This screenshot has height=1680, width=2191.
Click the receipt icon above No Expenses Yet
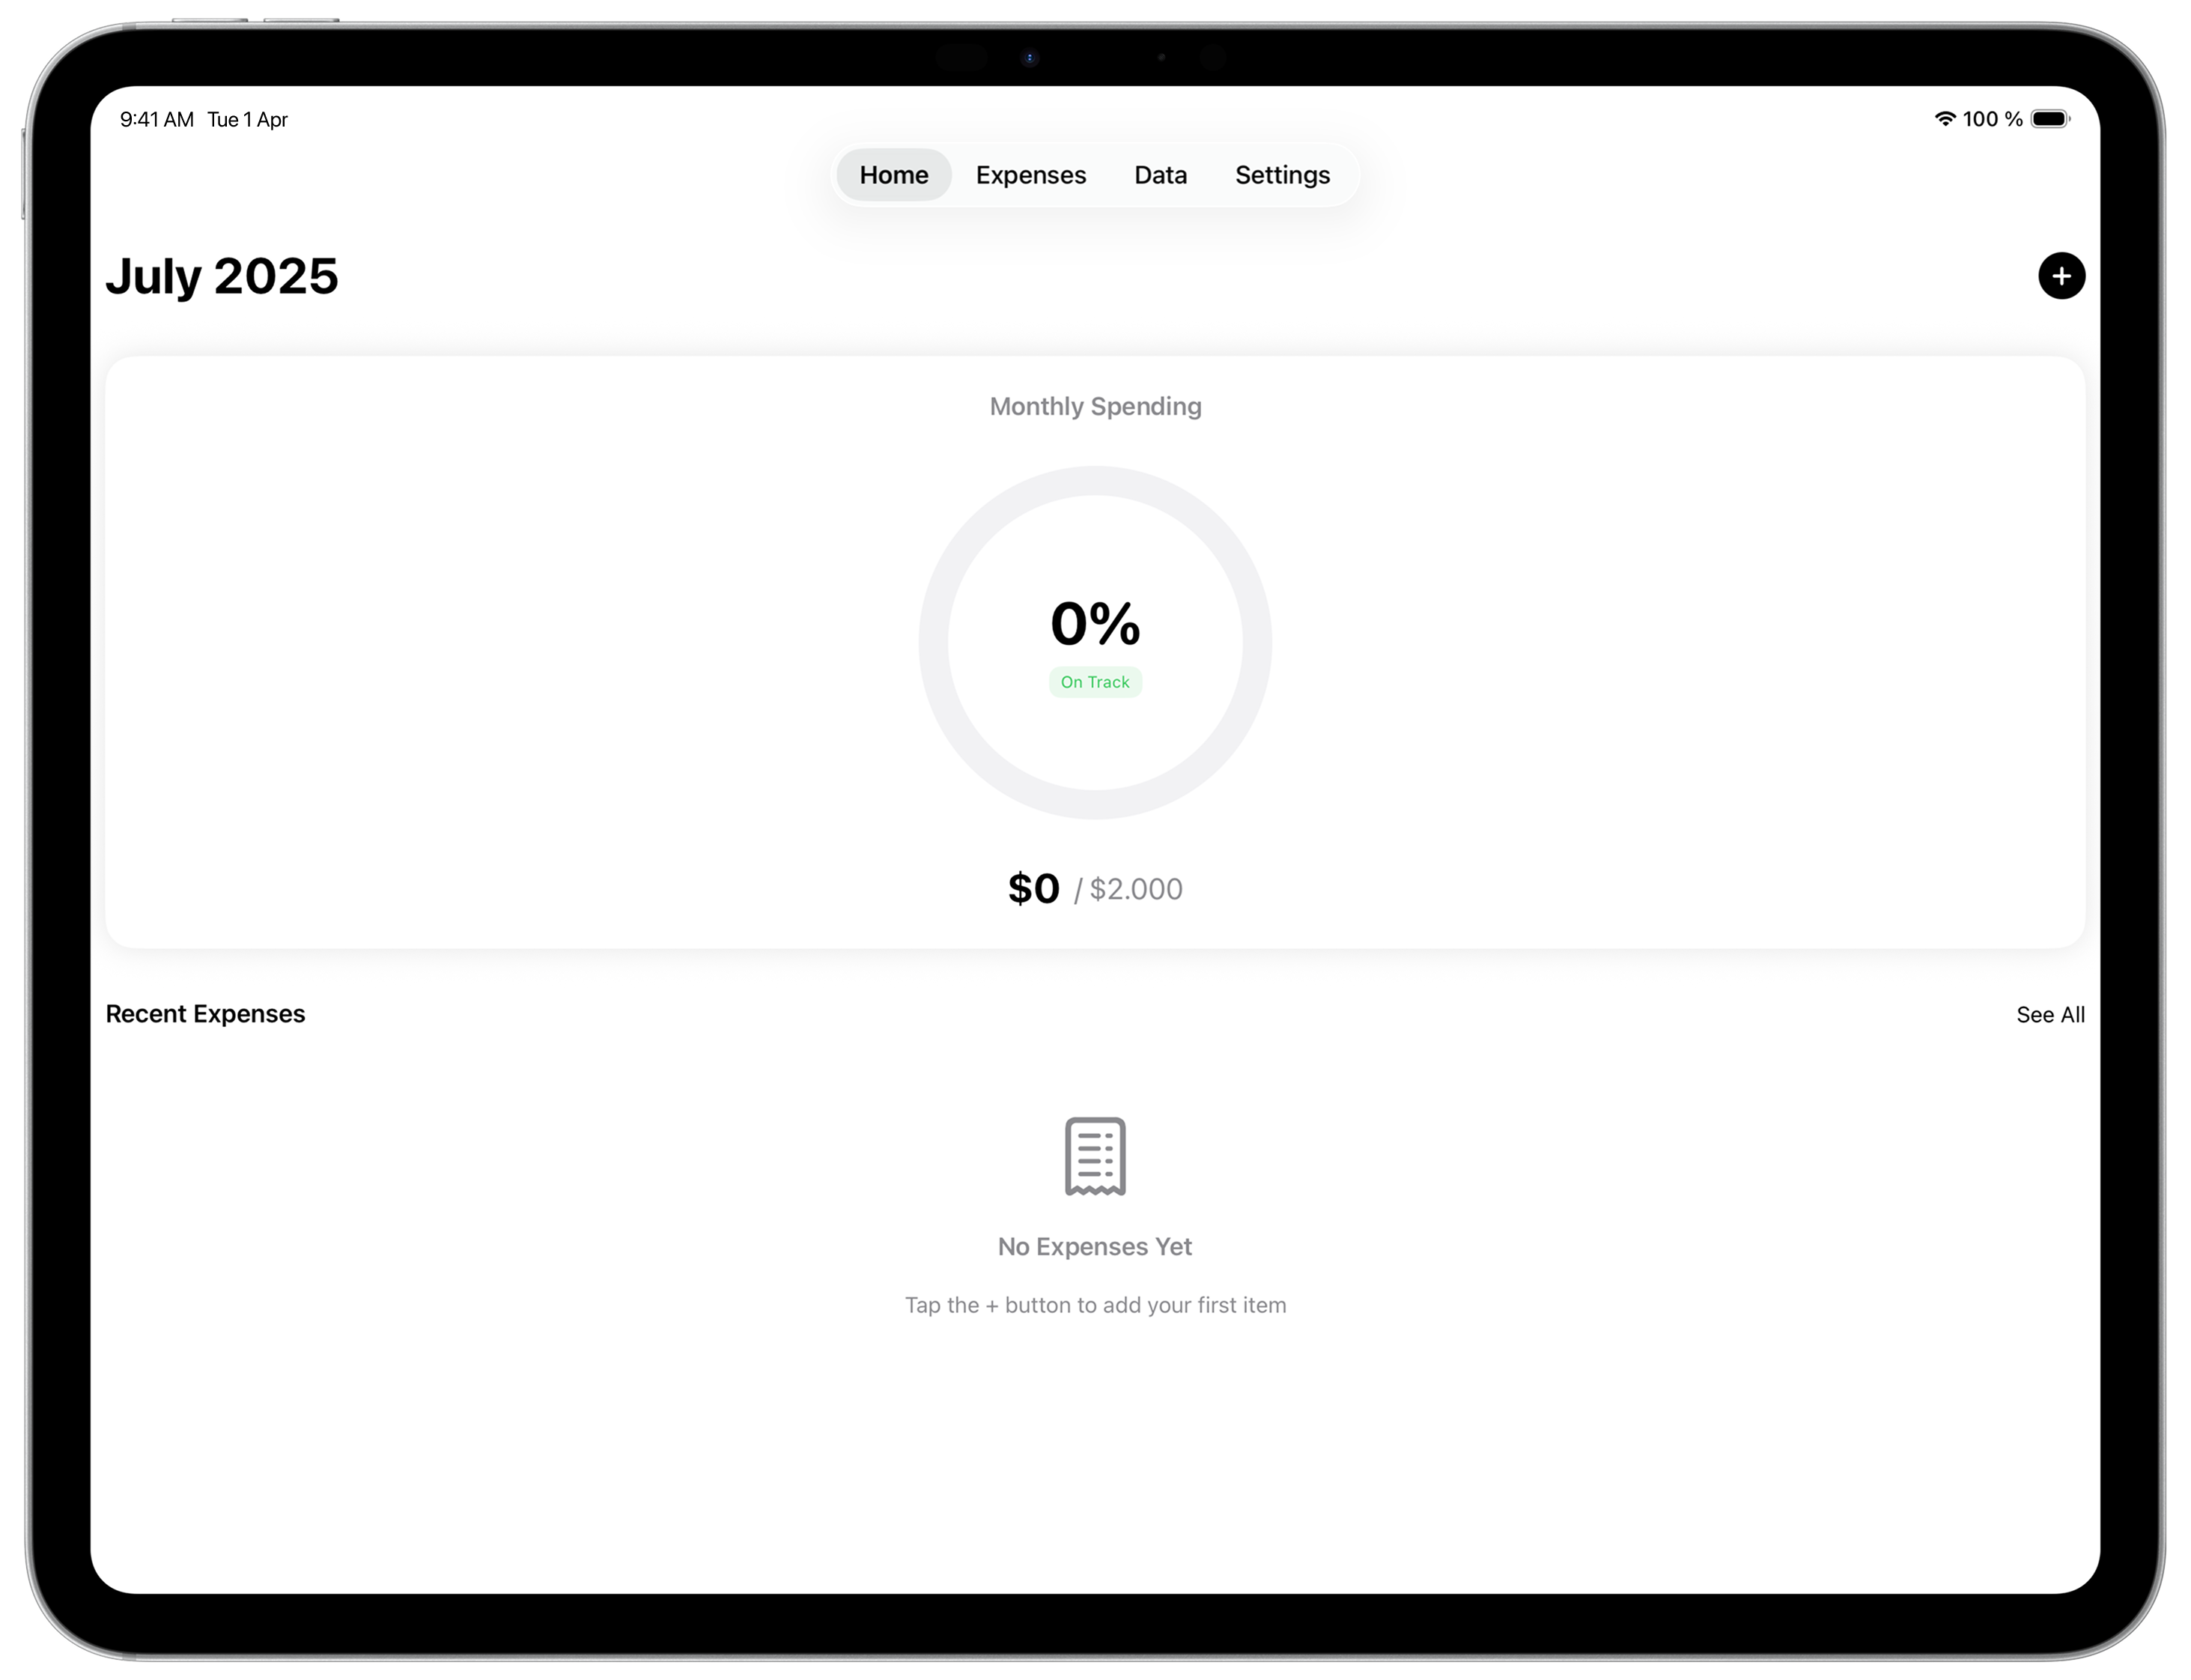click(1095, 1156)
